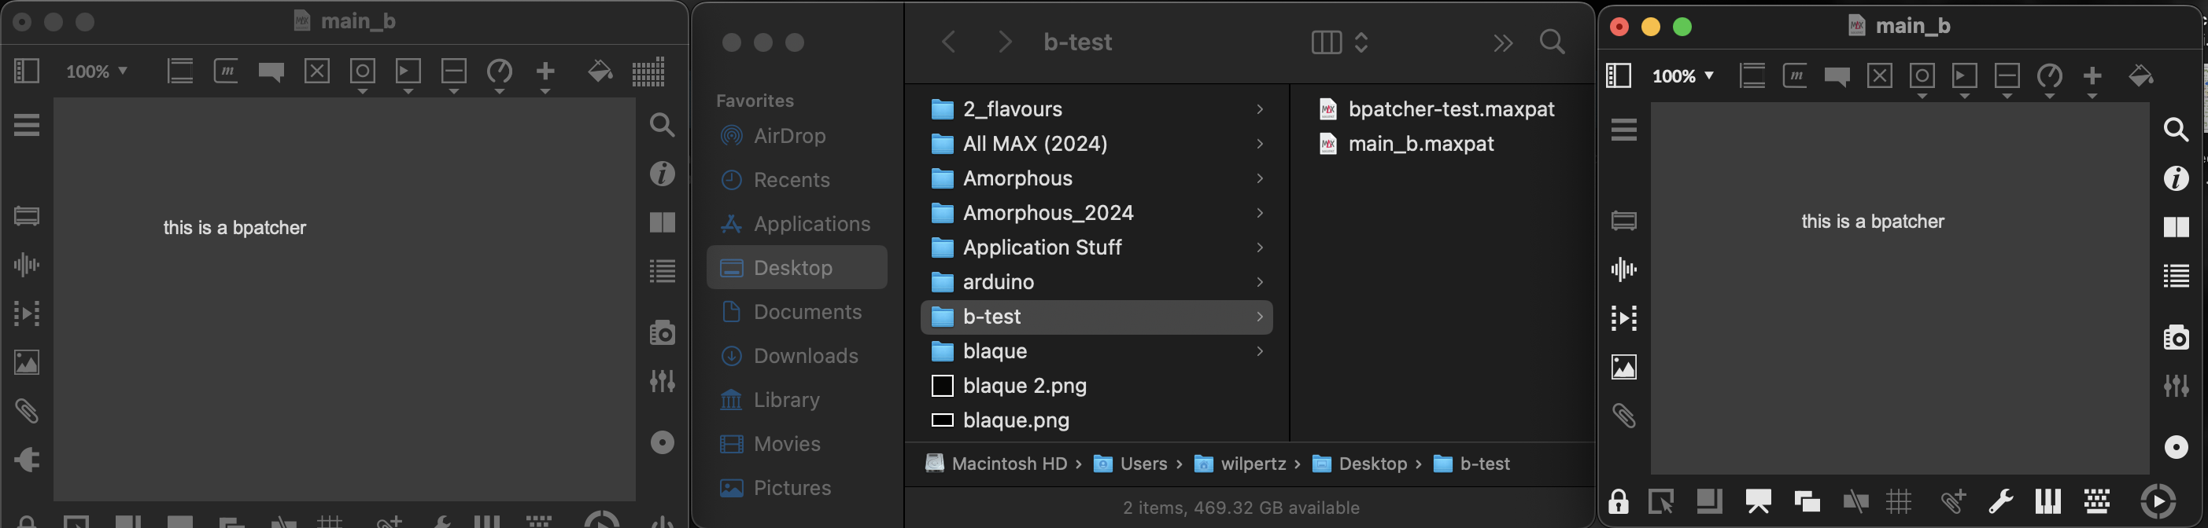
Task: Open global transport play-ring icon, right window
Action: [2158, 501]
